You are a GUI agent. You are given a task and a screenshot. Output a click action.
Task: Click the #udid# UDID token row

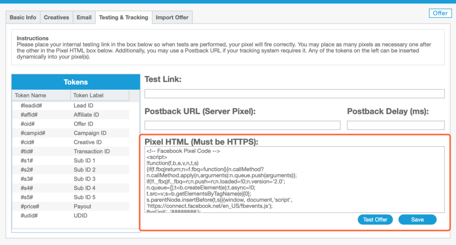pyautogui.click(x=71, y=216)
